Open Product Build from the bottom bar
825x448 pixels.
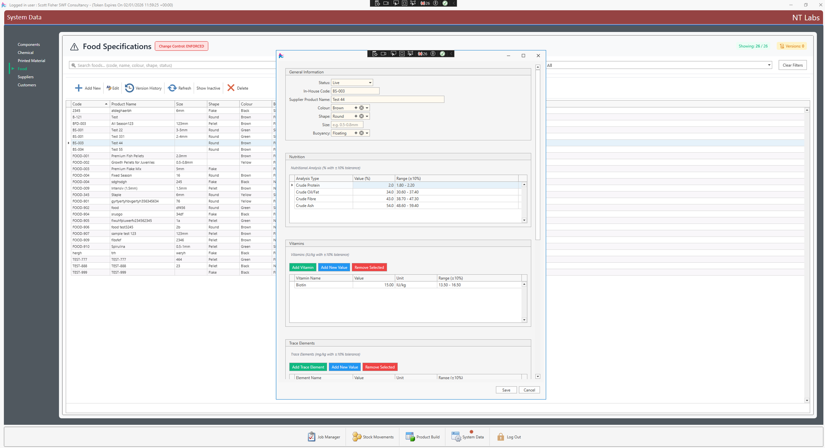tap(422, 436)
